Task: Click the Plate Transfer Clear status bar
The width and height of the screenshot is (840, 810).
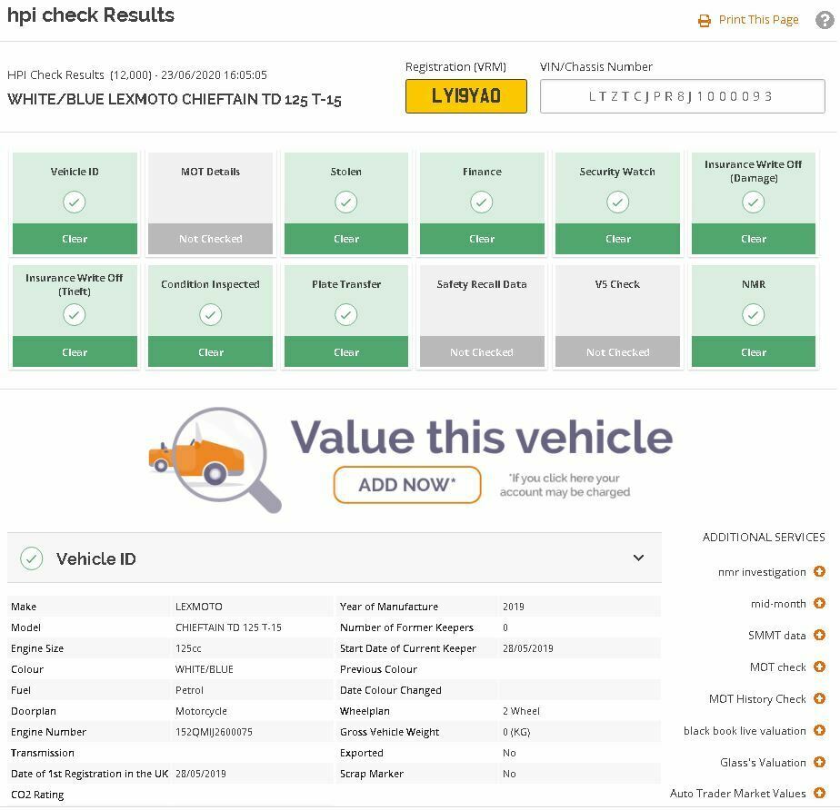Action: tap(346, 352)
